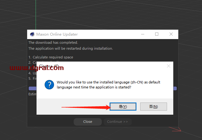Click "The download has completed." message
This screenshot has height=140, width=202.
click(53, 42)
